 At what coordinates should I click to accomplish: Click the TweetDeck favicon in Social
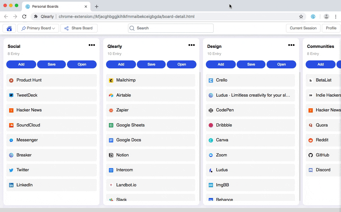click(x=11, y=95)
